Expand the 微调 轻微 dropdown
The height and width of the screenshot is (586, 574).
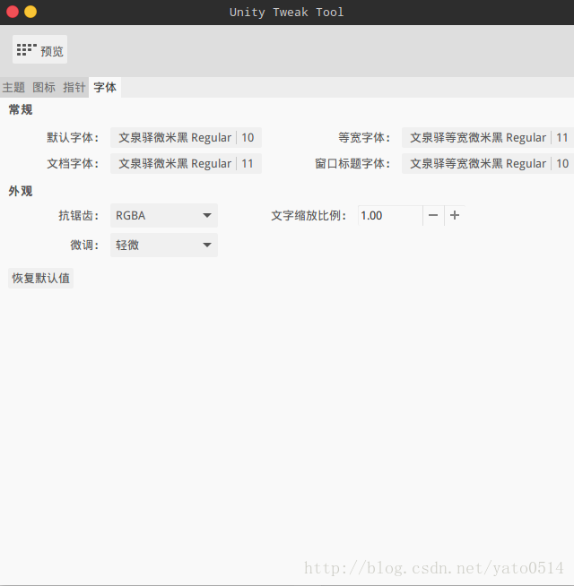[x=164, y=246]
